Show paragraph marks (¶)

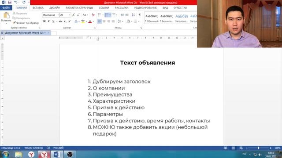[x=140, y=15]
